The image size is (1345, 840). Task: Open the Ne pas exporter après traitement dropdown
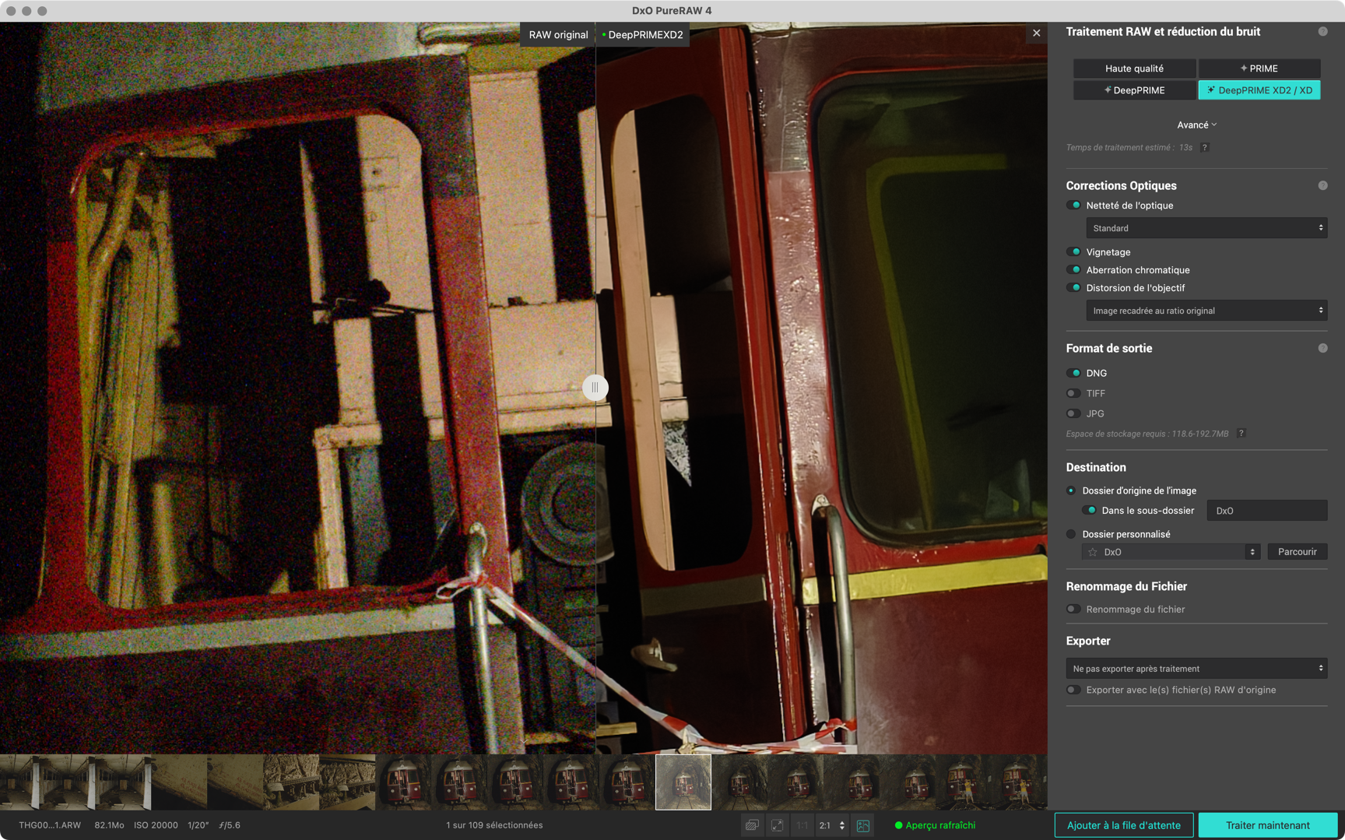coord(1196,669)
